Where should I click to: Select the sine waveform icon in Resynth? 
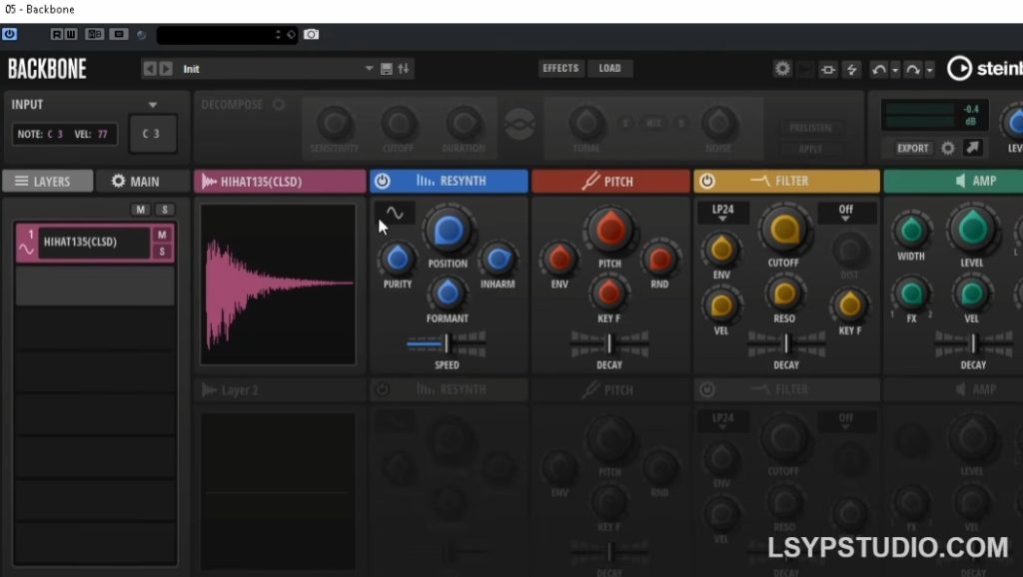point(393,212)
